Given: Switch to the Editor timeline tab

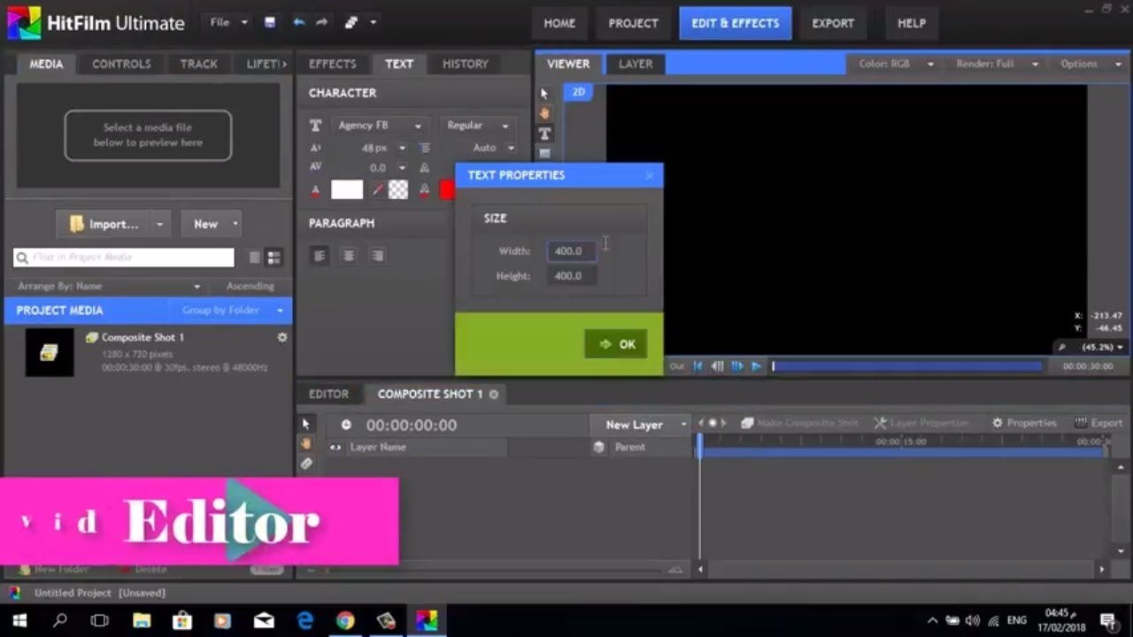Looking at the screenshot, I should (328, 394).
